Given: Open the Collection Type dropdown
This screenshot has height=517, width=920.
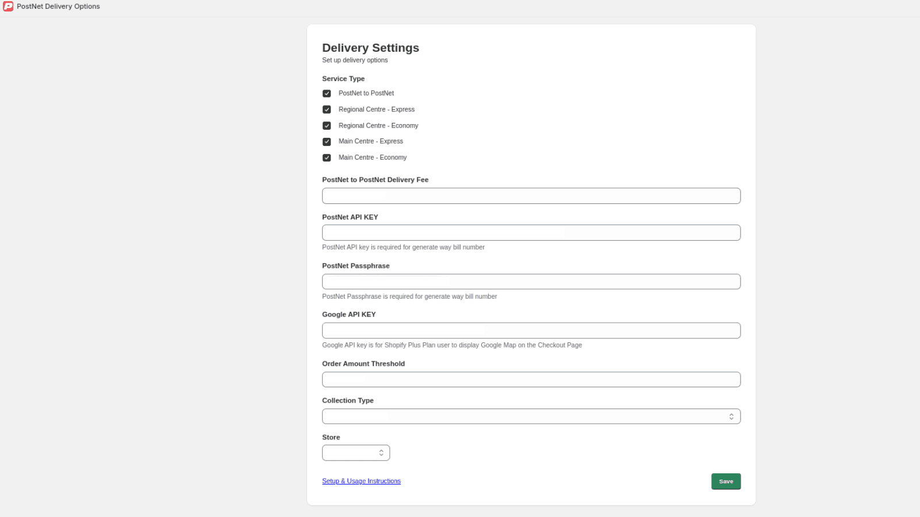Looking at the screenshot, I should (531, 416).
